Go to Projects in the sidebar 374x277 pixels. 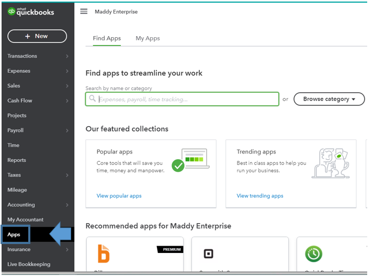[x=17, y=115]
